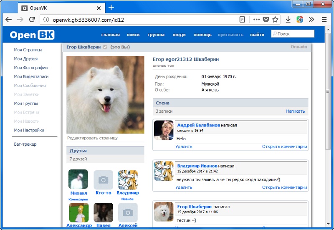
Task: Open the Firefox hamburger menu
Action: pos(324,20)
